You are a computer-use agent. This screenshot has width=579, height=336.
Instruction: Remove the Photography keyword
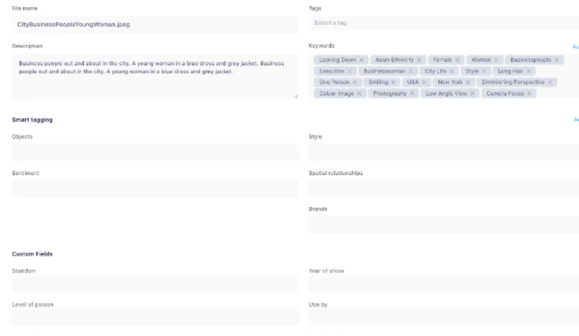(412, 93)
